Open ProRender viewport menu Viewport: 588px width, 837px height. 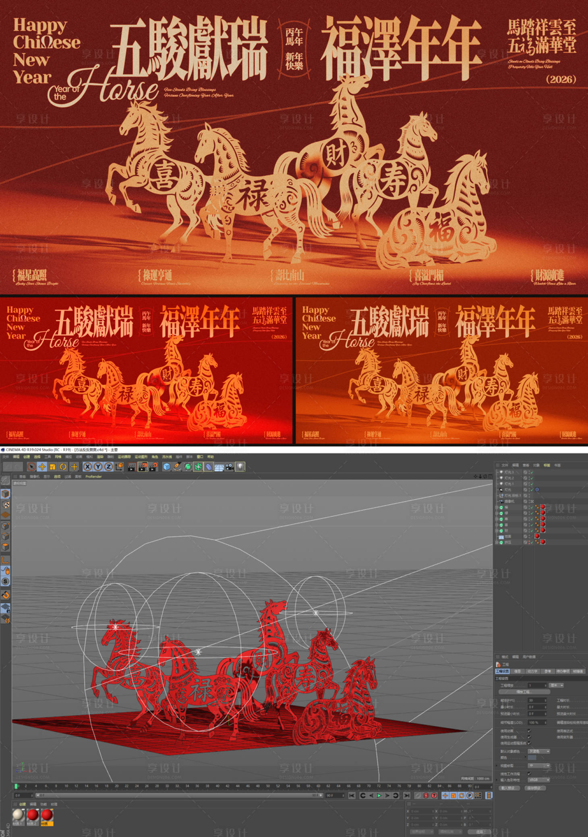coord(93,477)
